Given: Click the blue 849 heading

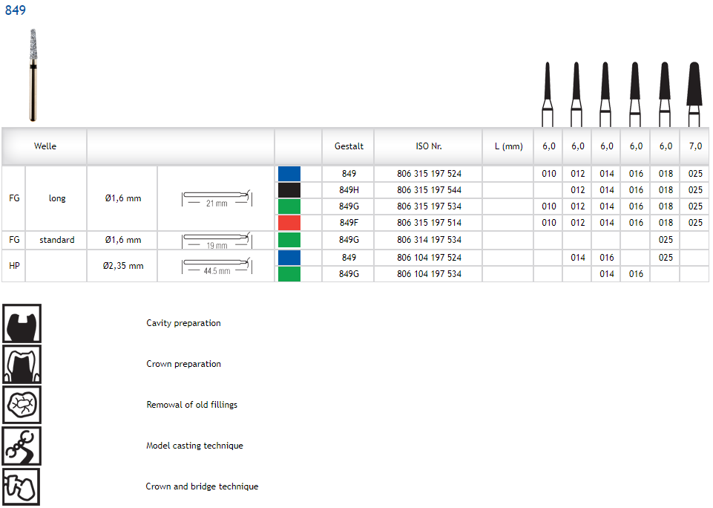Looking at the screenshot, I should pyautogui.click(x=16, y=10).
